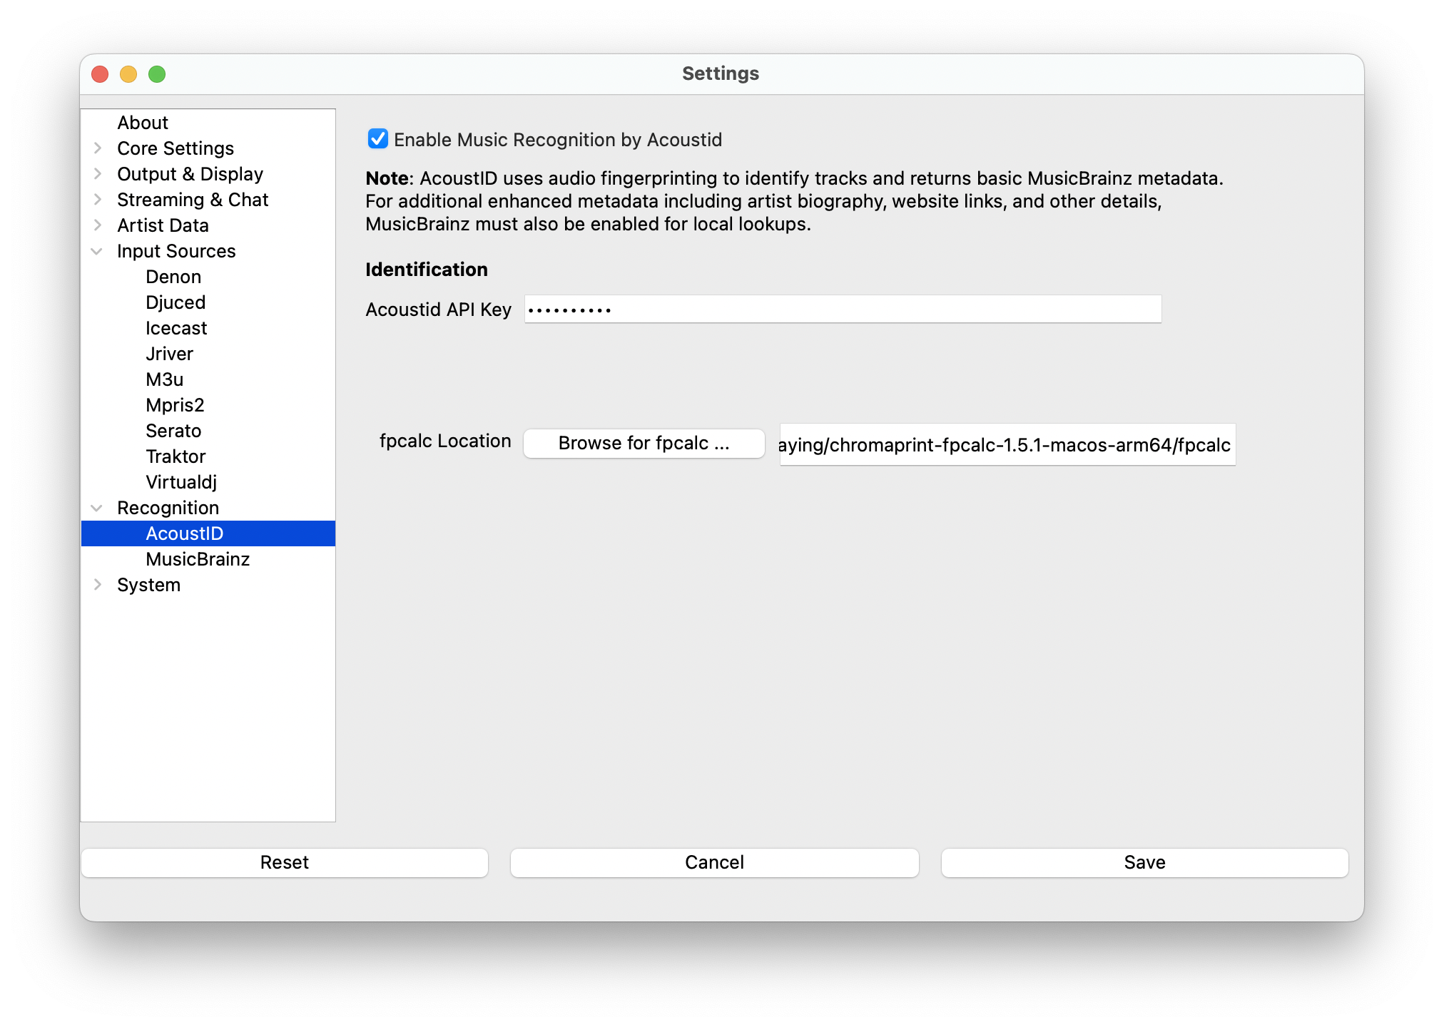Select MusicBrainz under Recognition
Image resolution: width=1444 pixels, height=1027 pixels.
(198, 559)
